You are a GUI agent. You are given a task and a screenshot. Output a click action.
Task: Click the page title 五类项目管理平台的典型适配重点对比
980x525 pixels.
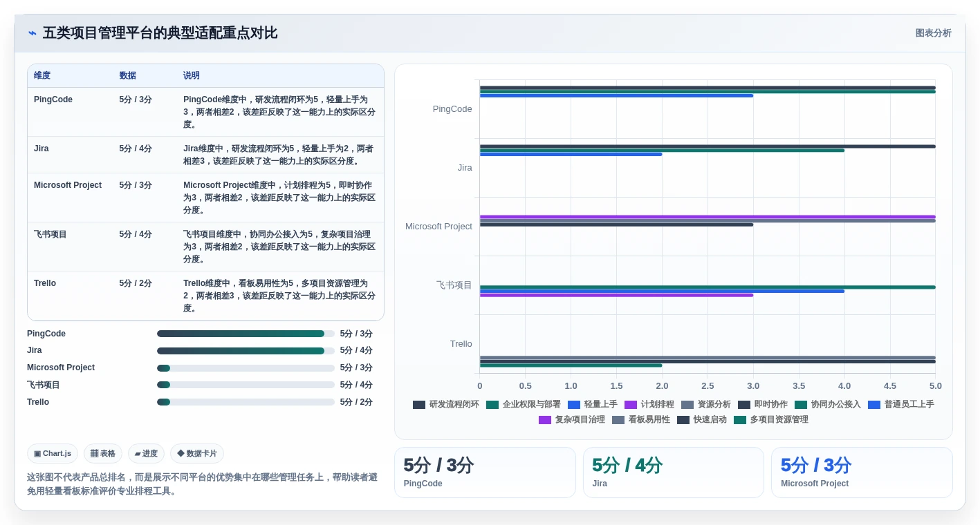pos(160,33)
